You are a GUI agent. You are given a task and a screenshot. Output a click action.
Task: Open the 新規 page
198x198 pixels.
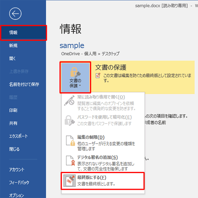tap(13, 46)
